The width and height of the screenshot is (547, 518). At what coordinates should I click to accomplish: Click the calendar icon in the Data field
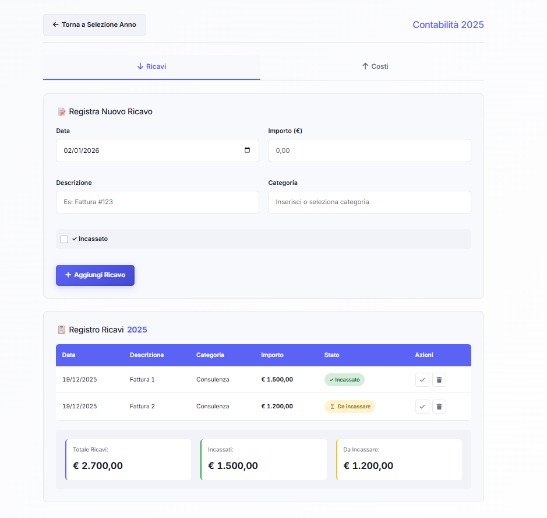247,150
